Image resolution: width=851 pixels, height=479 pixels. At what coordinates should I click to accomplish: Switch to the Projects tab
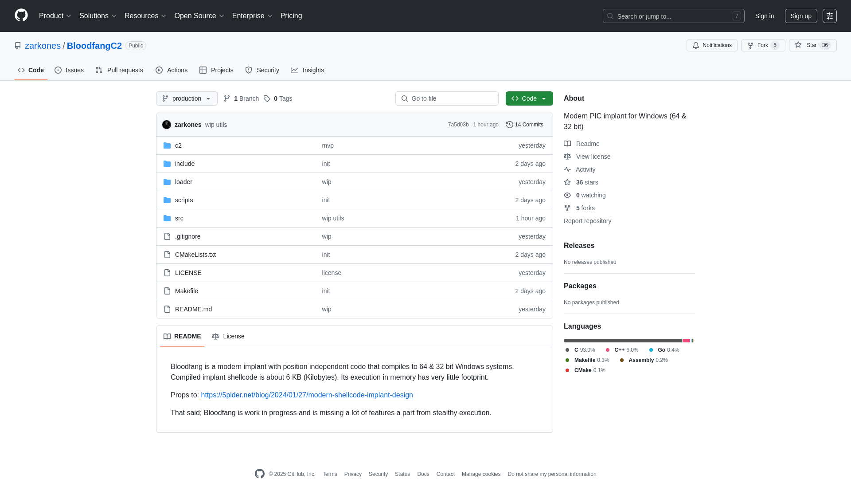click(x=216, y=70)
